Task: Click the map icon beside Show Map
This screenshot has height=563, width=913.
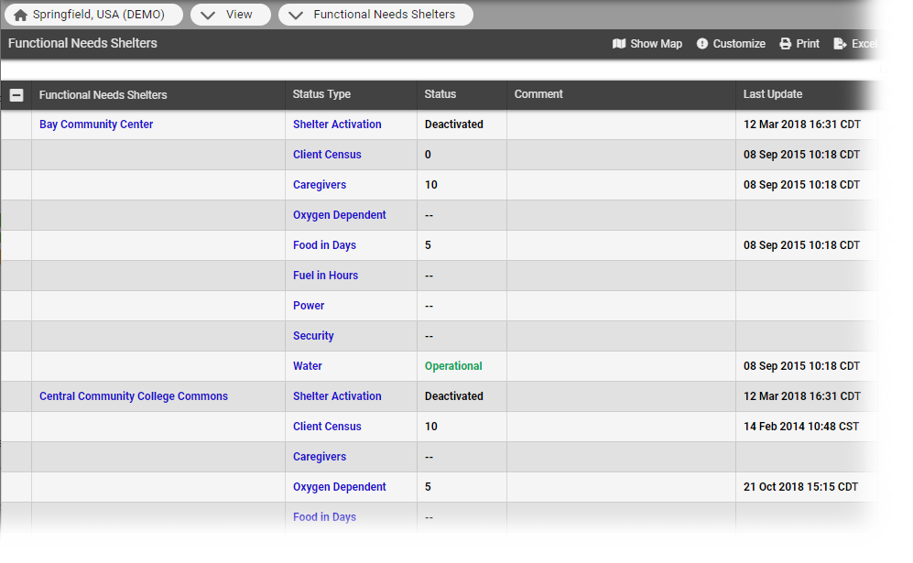Action: click(620, 43)
